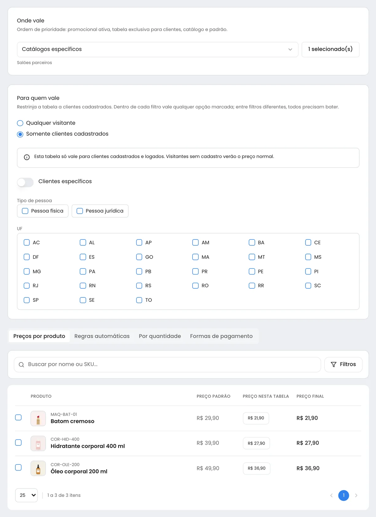
Task: Click the Batom cremoso product thumbnail
Action: click(38, 418)
